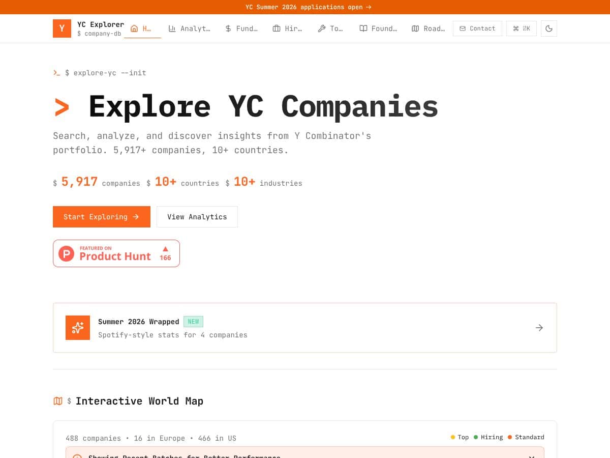
Task: Click the 'YC Explorer' site title text
Action: (x=101, y=24)
